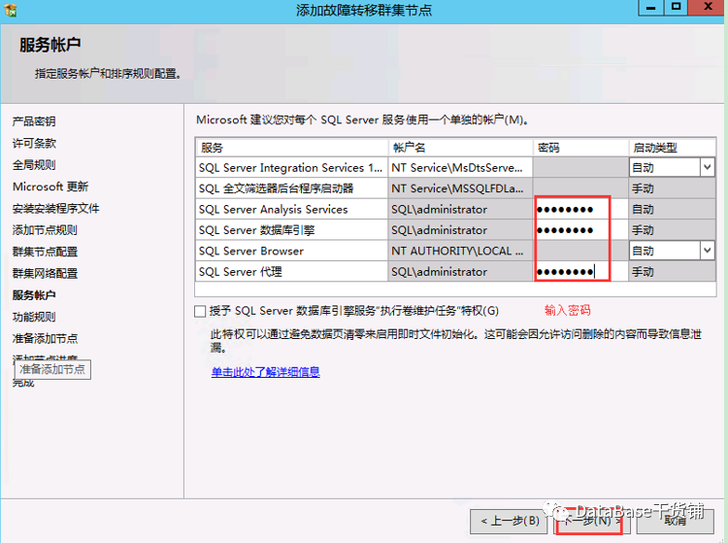Viewport: 728px width, 543px height.
Task: Select 安装安装程序文件 step in sidebar
Action: point(55,209)
